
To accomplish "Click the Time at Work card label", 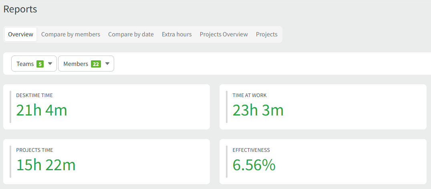I will click(250, 95).
